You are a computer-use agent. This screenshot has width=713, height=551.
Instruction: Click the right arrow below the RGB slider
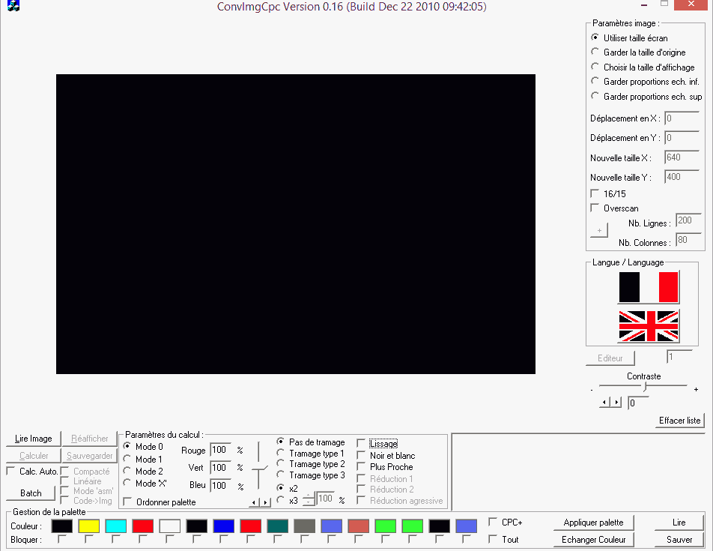(266, 502)
